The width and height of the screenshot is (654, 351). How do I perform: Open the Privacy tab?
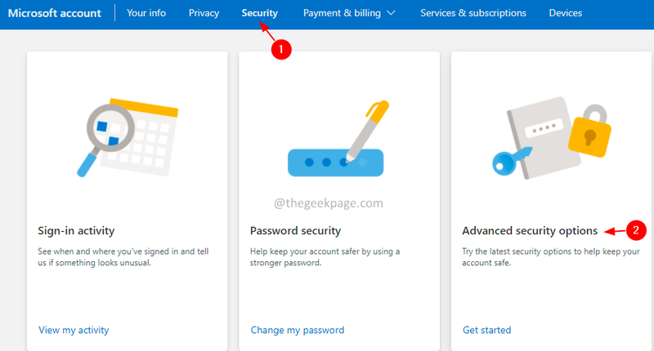tap(204, 13)
